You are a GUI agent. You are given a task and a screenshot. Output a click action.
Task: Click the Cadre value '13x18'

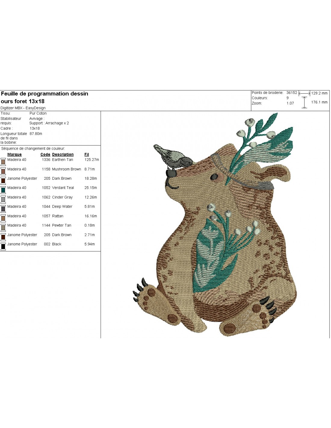pyautogui.click(x=35, y=129)
